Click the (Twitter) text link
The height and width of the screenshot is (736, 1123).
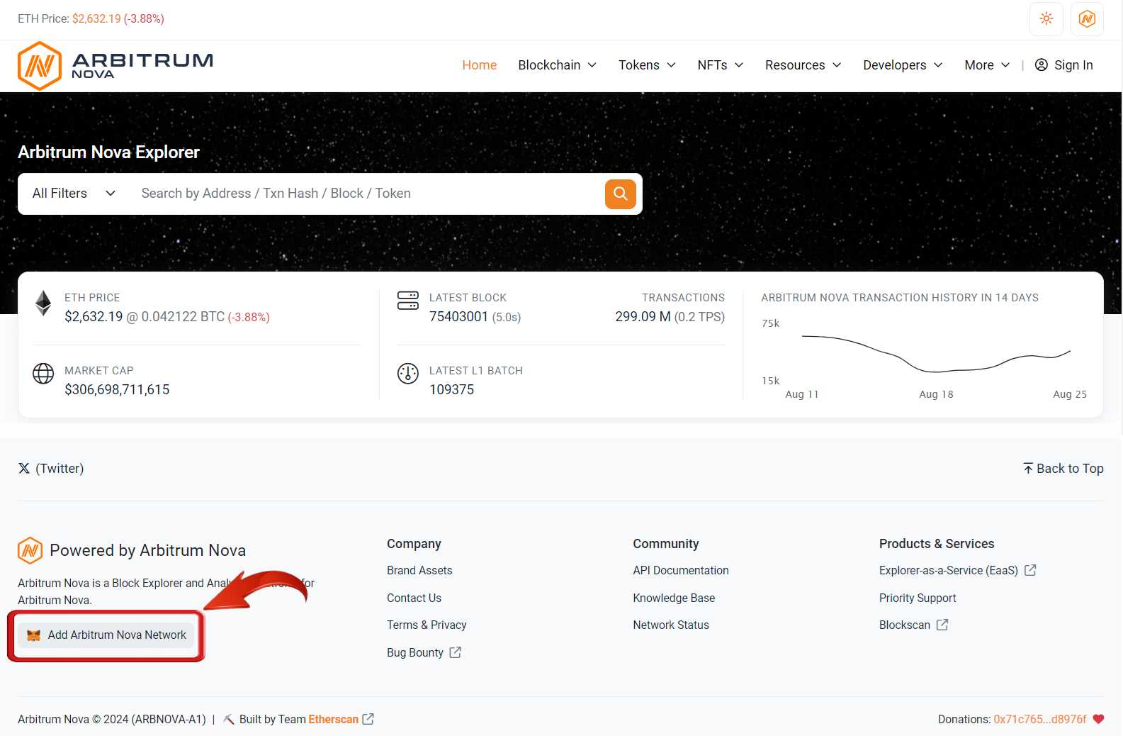click(x=60, y=468)
